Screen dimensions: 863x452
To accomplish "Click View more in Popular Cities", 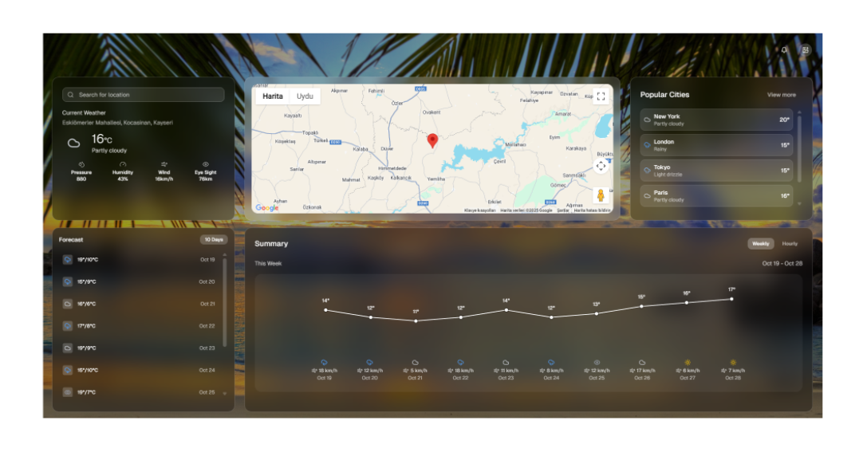I will (x=781, y=95).
